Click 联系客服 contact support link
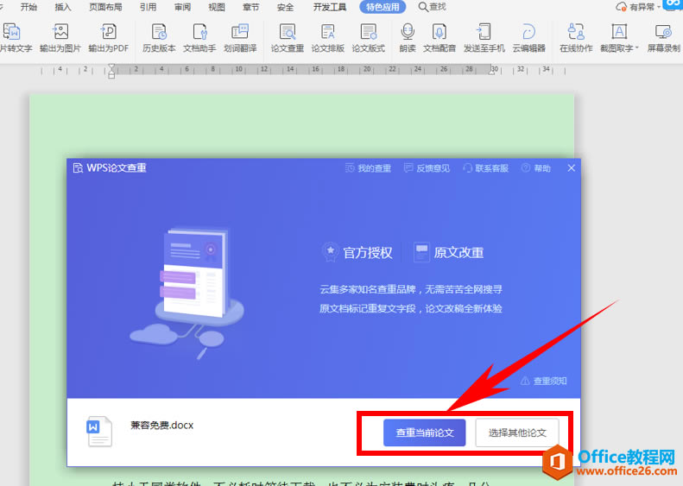The width and height of the screenshot is (683, 486). [485, 168]
